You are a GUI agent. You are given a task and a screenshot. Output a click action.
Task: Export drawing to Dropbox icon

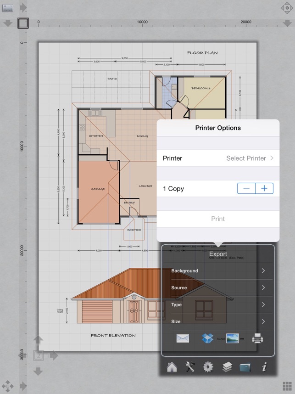click(207, 338)
